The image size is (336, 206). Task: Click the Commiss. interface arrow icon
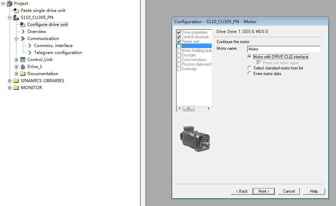click(x=29, y=46)
